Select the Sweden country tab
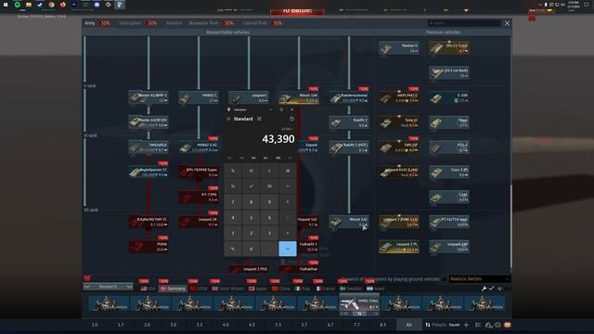Viewport: 594px width, 334px height. pos(351,289)
